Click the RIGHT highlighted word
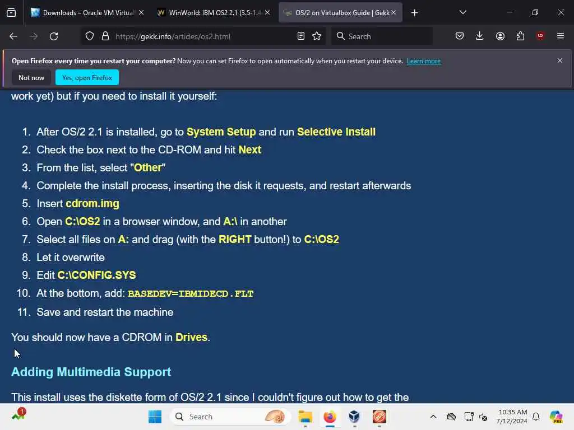 [235, 240]
